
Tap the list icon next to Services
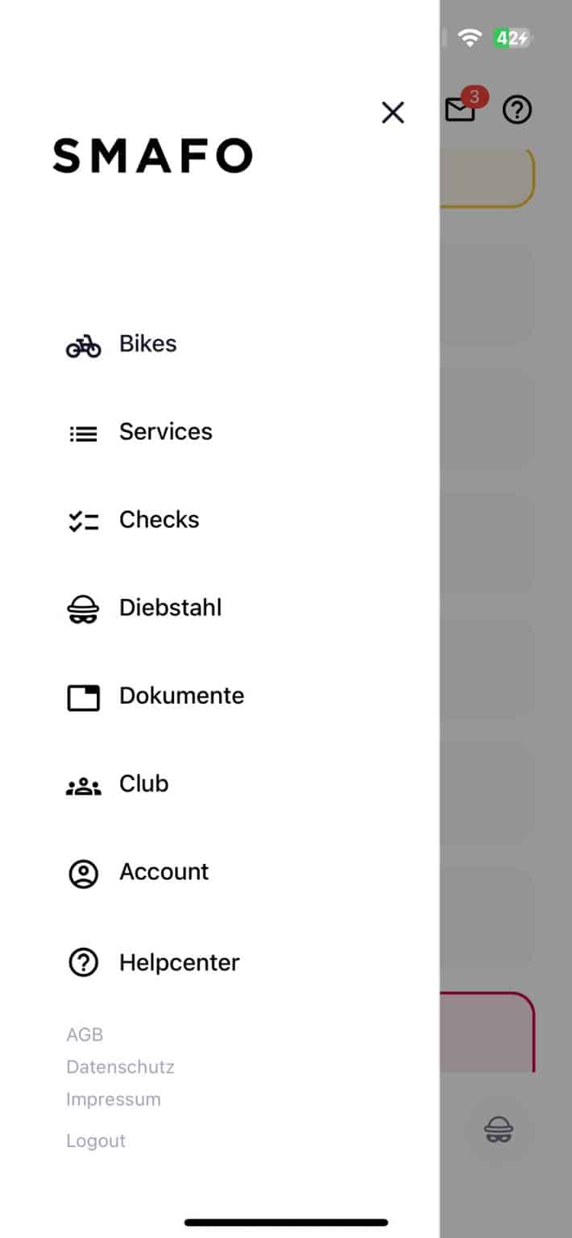83,434
